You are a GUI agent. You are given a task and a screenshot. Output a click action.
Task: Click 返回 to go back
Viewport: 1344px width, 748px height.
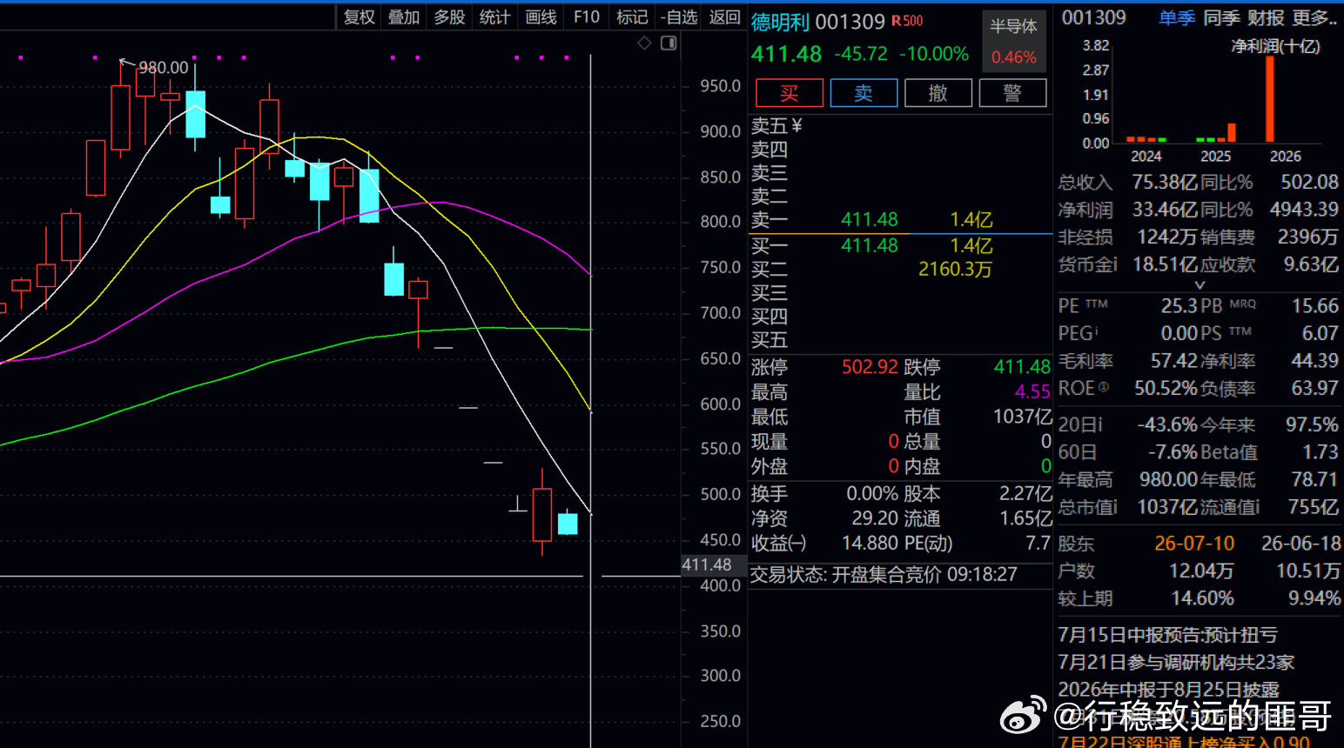coord(724,17)
